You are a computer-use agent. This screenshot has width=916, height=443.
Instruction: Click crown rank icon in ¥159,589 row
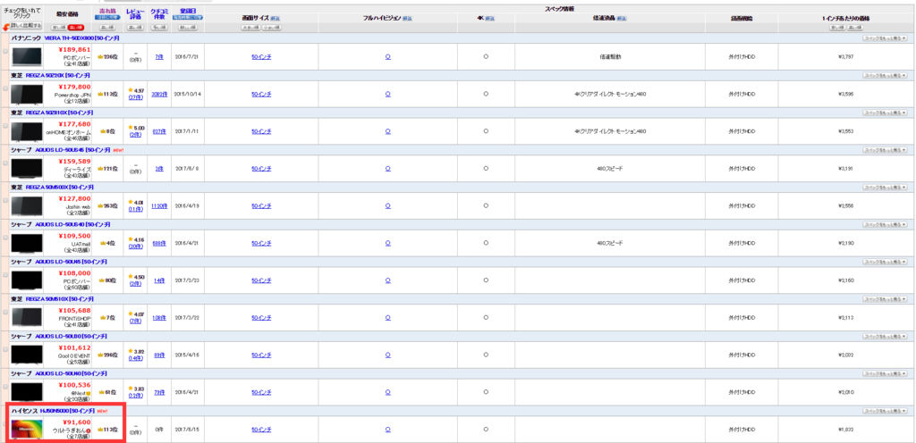(100, 169)
